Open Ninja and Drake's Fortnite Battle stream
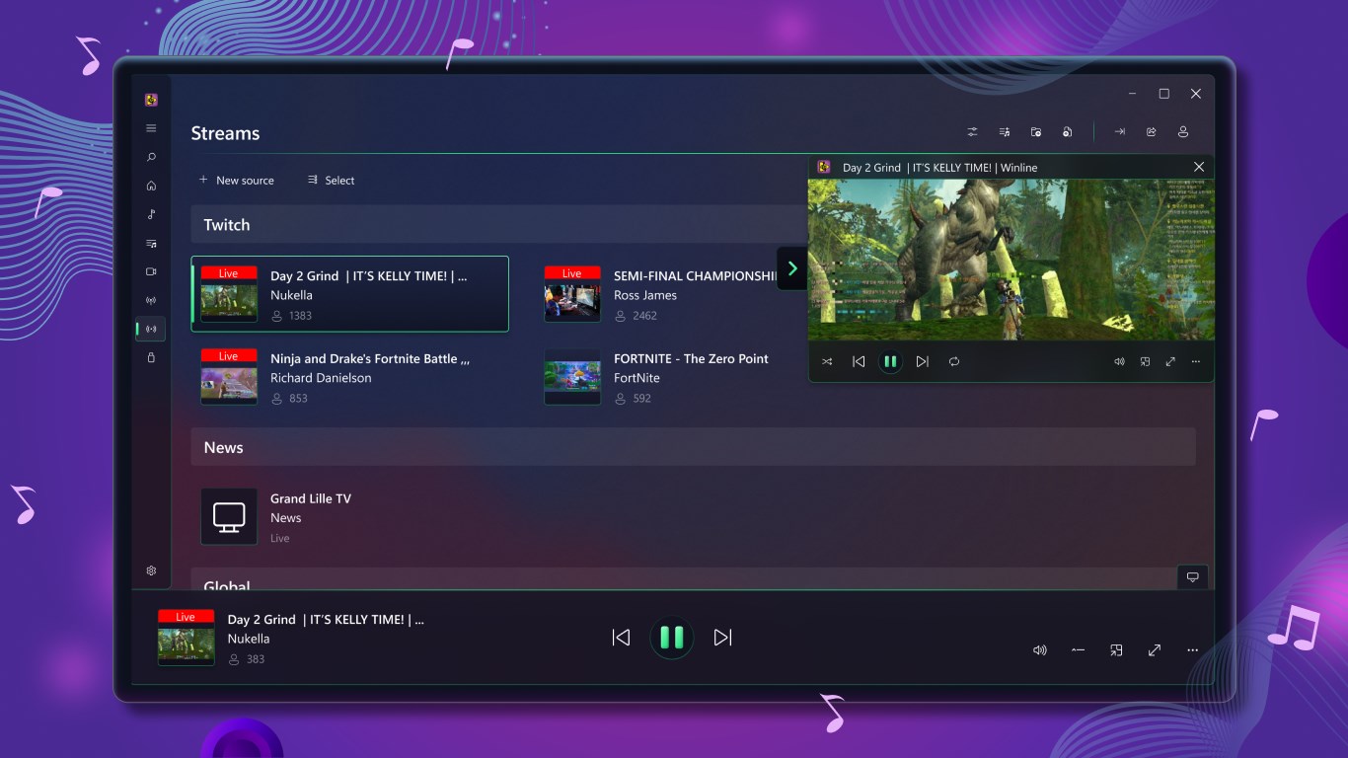Viewport: 1348px width, 758px height. (350, 377)
